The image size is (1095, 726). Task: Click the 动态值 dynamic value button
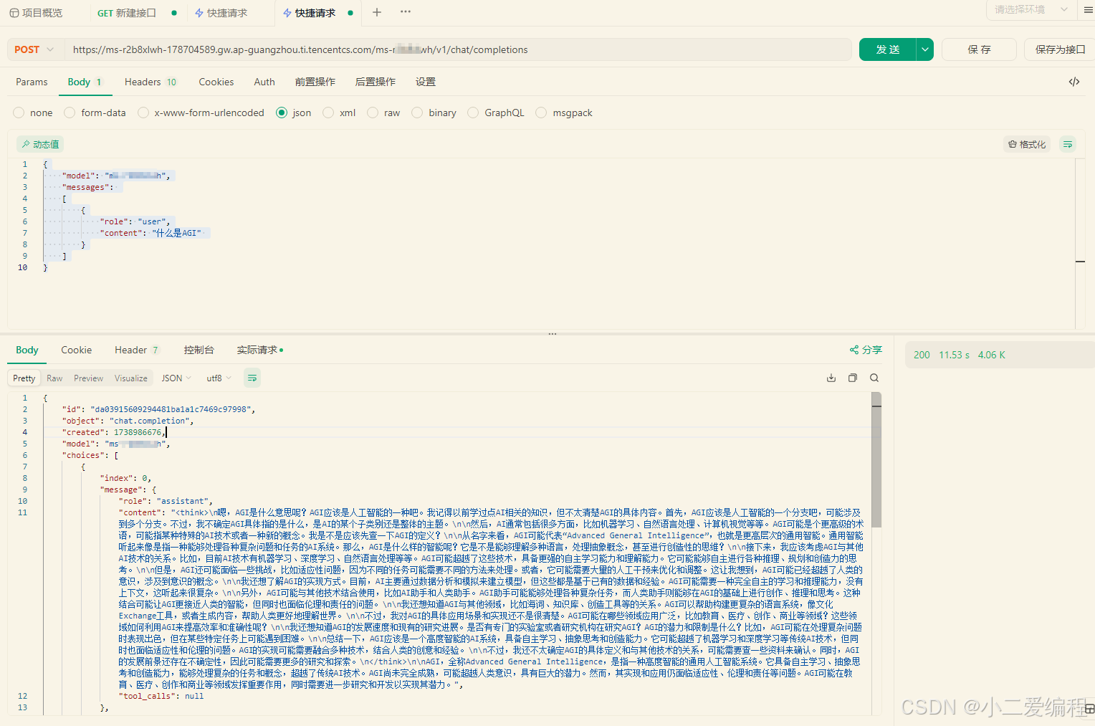[40, 144]
